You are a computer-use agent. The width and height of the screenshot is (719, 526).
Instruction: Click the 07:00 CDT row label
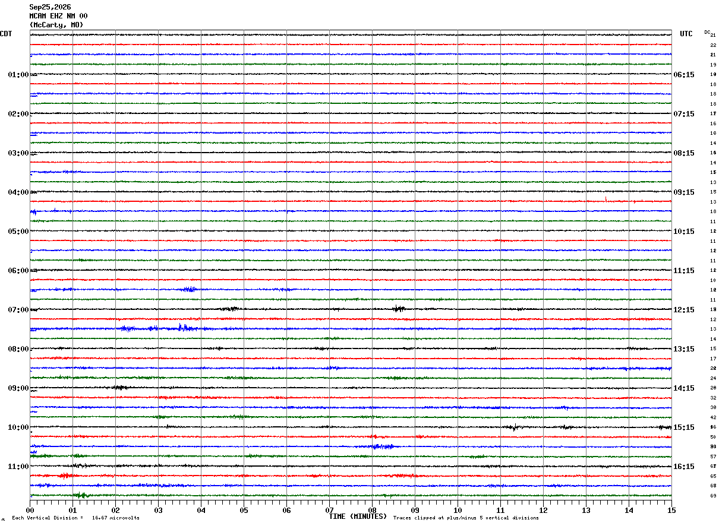pyautogui.click(x=18, y=310)
